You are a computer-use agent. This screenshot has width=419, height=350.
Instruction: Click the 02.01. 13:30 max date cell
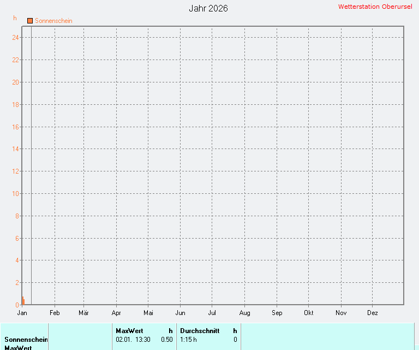coord(133,340)
